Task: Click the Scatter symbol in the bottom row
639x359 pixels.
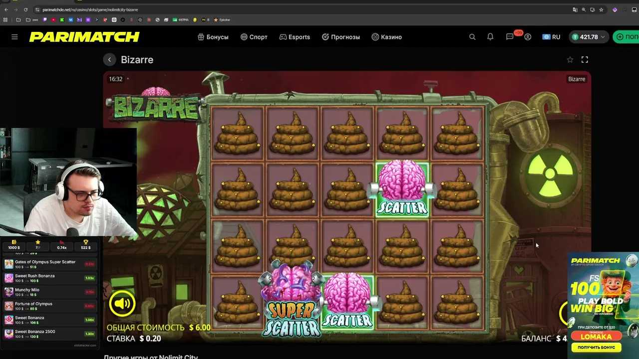Action: (347, 301)
